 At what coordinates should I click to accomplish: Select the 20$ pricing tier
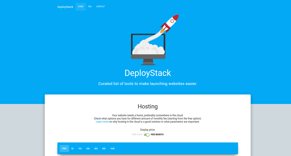click(x=88, y=148)
